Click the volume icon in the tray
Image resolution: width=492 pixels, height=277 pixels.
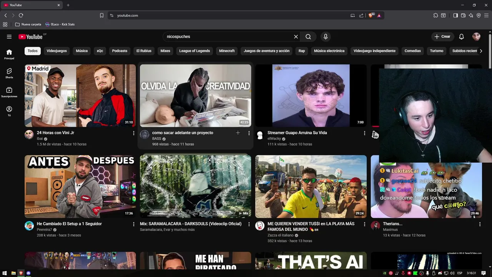452,273
